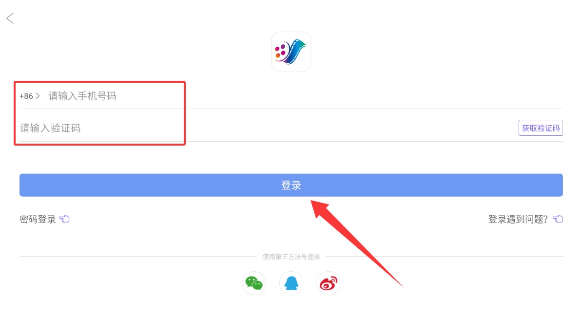Click the colorful film-strip app logo
This screenshot has width=582, height=316.
click(x=291, y=52)
